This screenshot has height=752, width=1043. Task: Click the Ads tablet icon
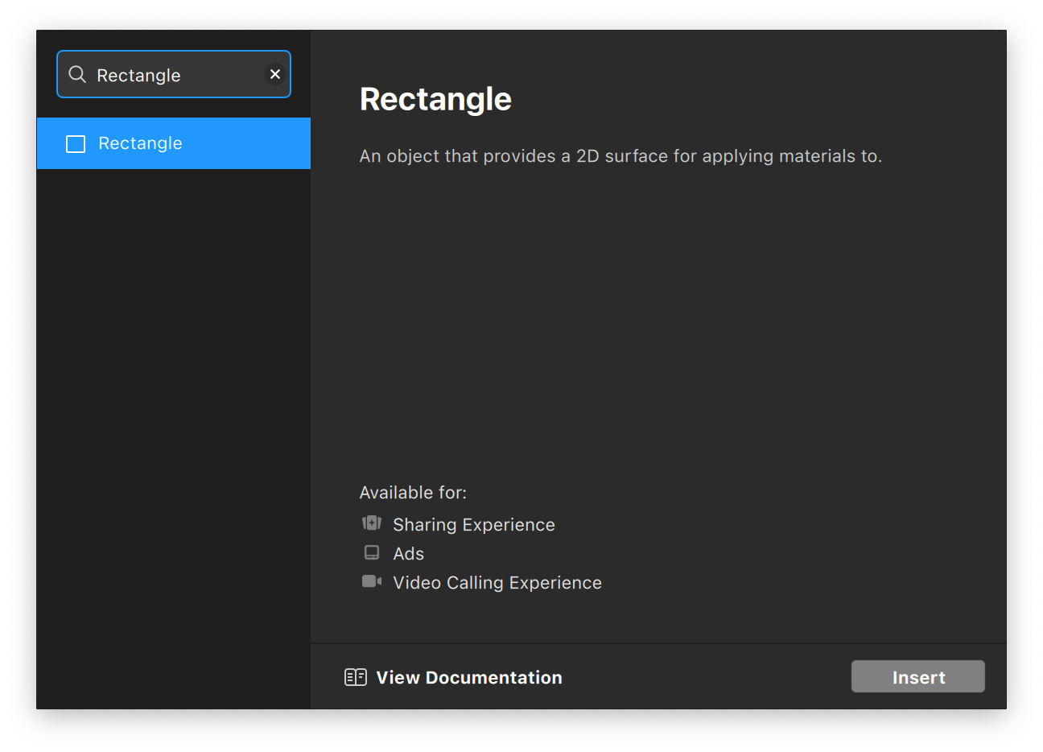(371, 552)
